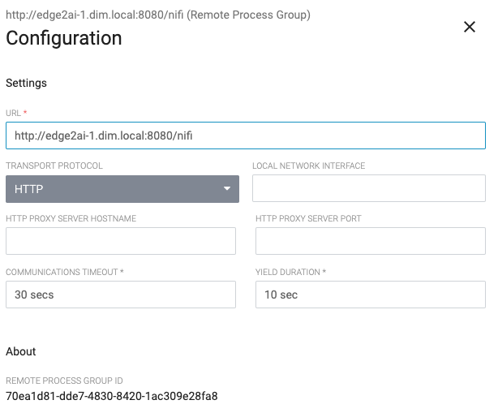Click the About section heading
498x413 pixels.
(21, 351)
